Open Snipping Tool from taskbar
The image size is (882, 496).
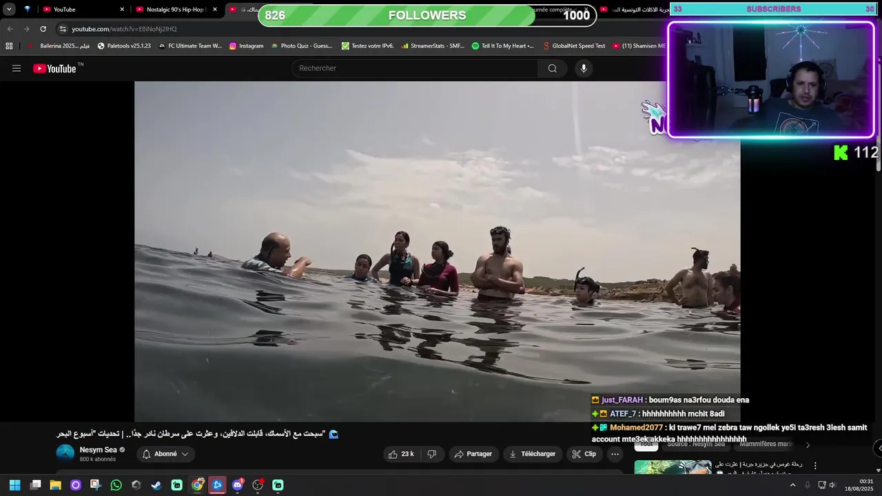(96, 485)
